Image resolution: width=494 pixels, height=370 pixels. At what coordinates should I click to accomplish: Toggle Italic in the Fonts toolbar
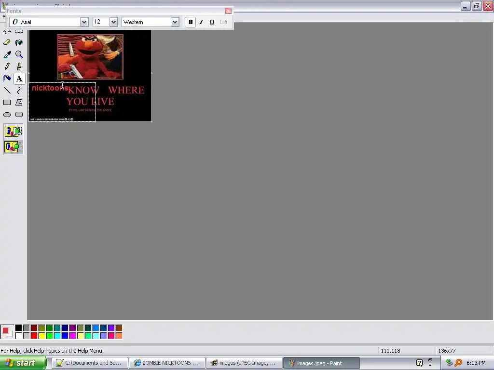coord(201,22)
